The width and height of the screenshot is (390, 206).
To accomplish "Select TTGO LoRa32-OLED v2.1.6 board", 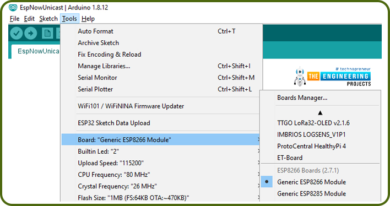I will tap(321, 123).
